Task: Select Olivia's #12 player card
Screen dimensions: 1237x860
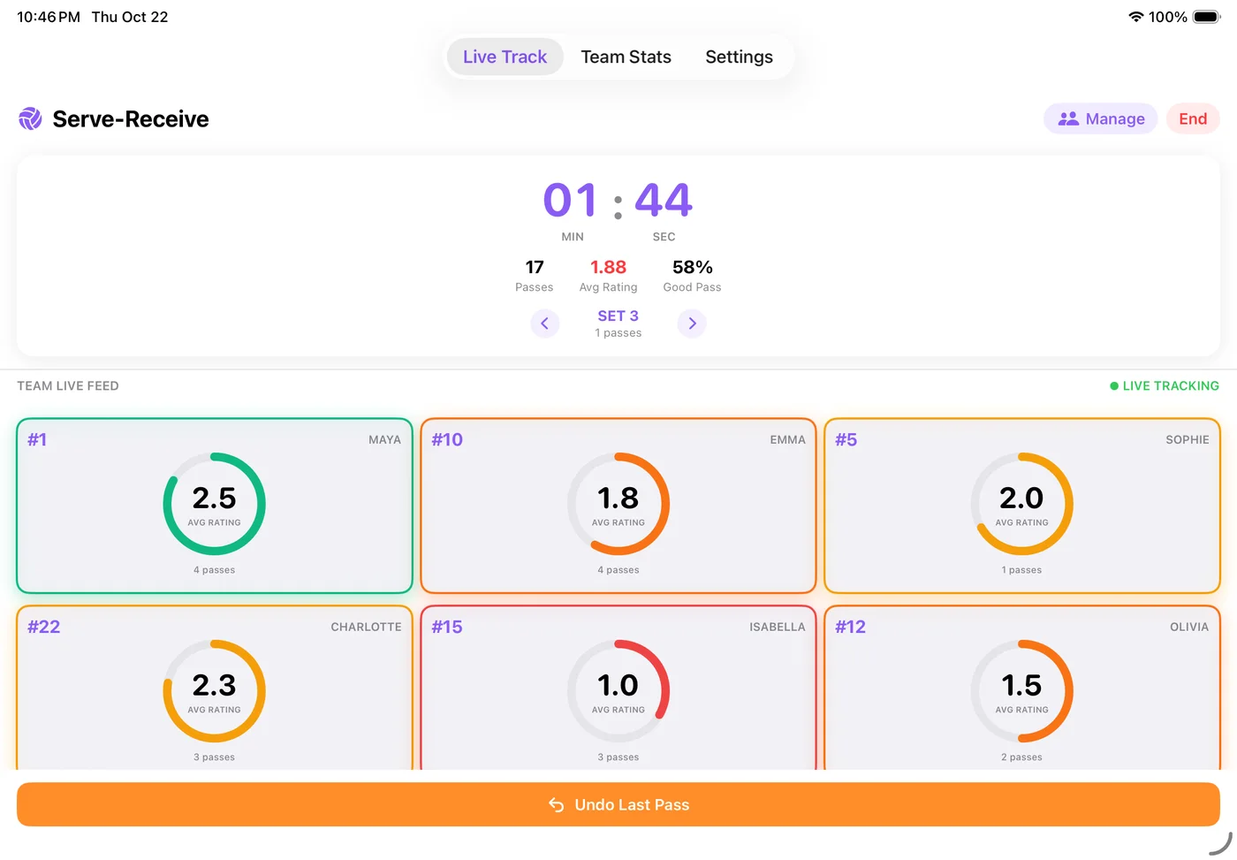Action: click(x=1022, y=688)
